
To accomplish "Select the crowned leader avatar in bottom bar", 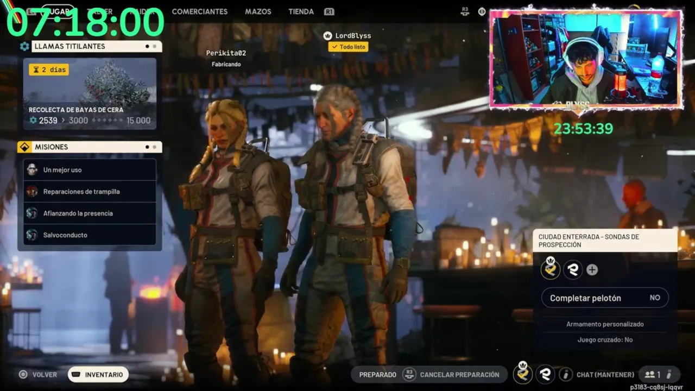I will 523,373.
